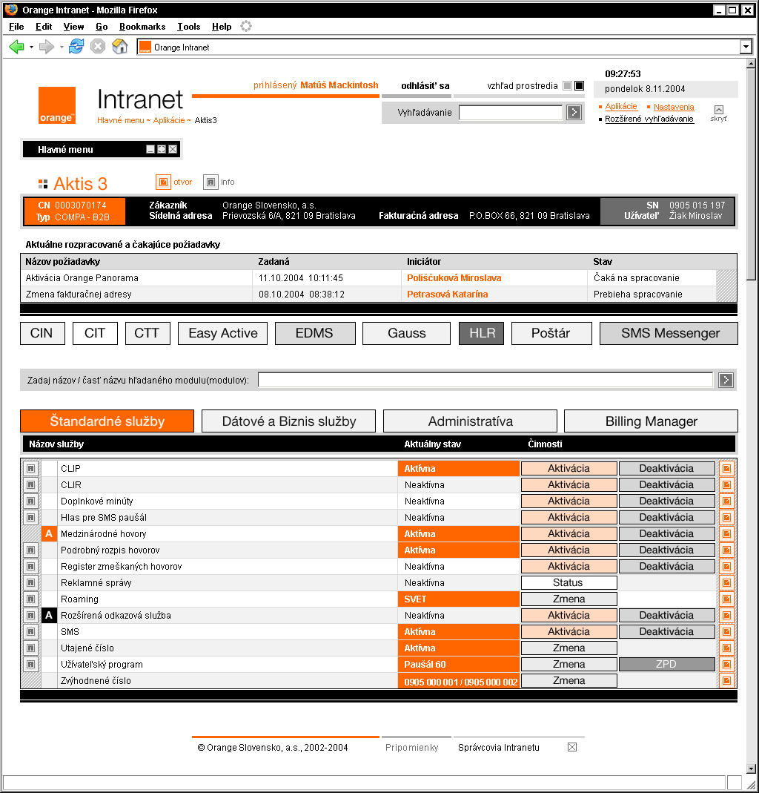Click the search go arrow next to Vyhľadávanie
Image resolution: width=759 pixels, height=793 pixels.
pyautogui.click(x=574, y=112)
